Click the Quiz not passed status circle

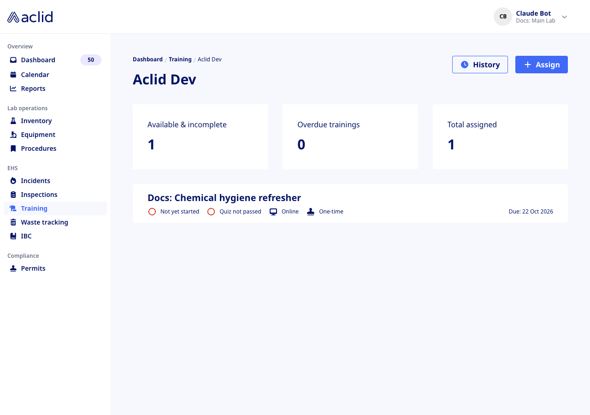(211, 212)
